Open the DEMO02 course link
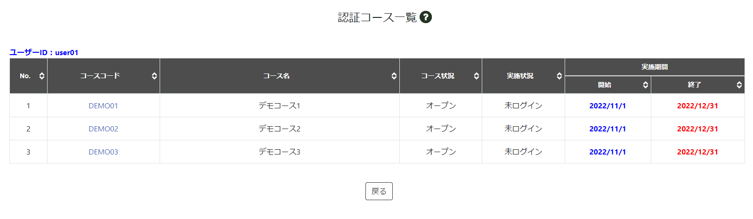753x219 pixels. click(104, 129)
